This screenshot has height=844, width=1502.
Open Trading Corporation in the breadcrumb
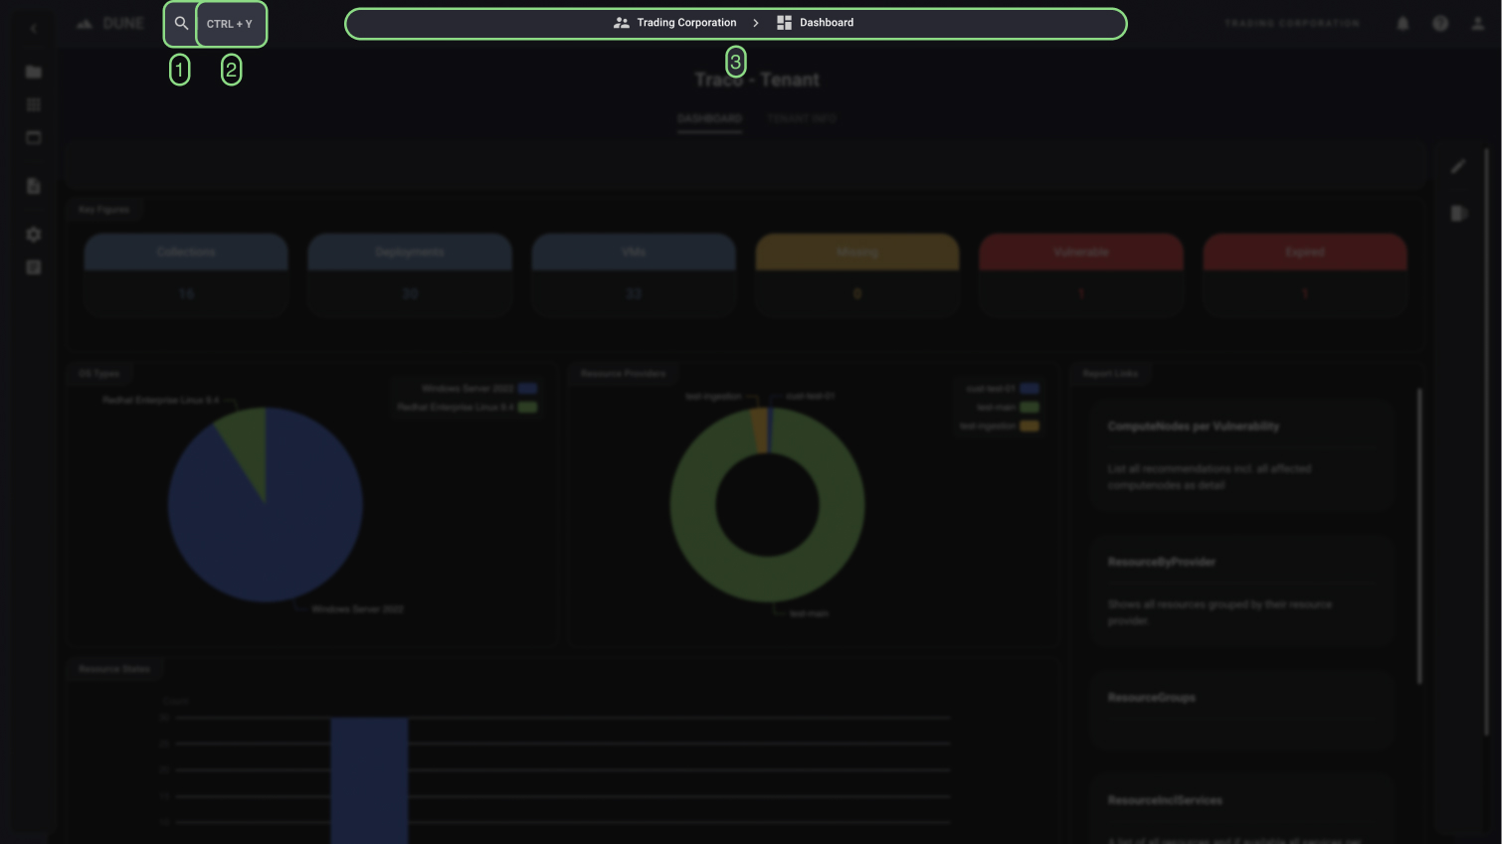[x=675, y=23]
